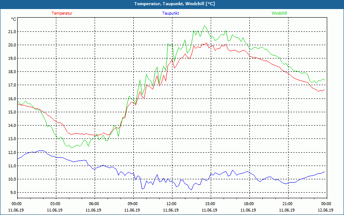This screenshot has width=344, height=215.
Task: Click the 12.06.19 date label
Action: [326, 210]
